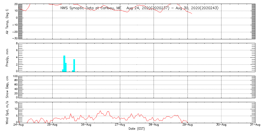Click the end of the red temperature line
The height and width of the screenshot is (131, 263).
192,14
